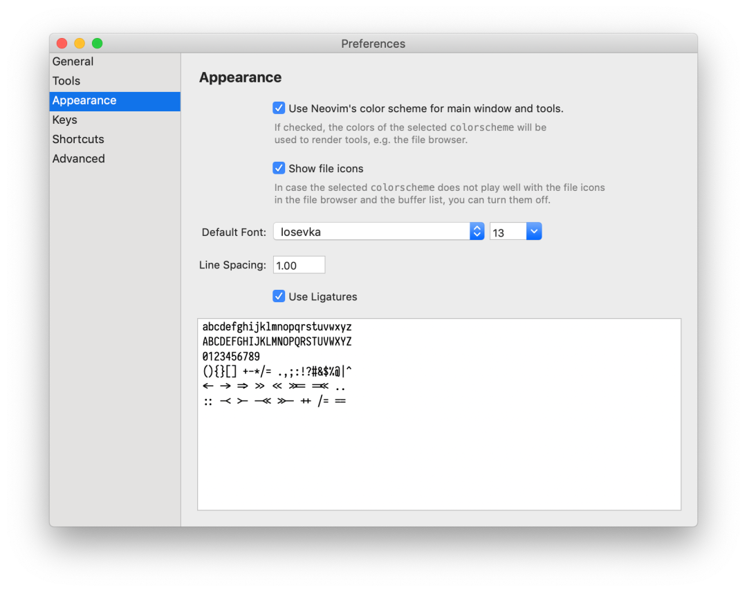This screenshot has width=747, height=592.
Task: Click inside the font preview text area
Action: pos(439,414)
